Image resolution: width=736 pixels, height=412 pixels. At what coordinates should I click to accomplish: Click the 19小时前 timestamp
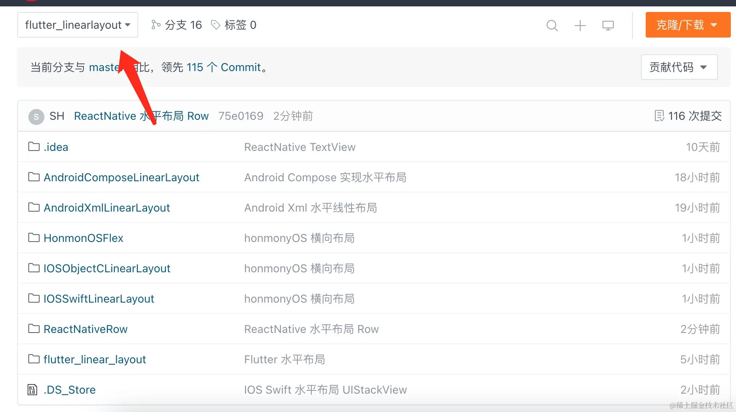(x=697, y=208)
